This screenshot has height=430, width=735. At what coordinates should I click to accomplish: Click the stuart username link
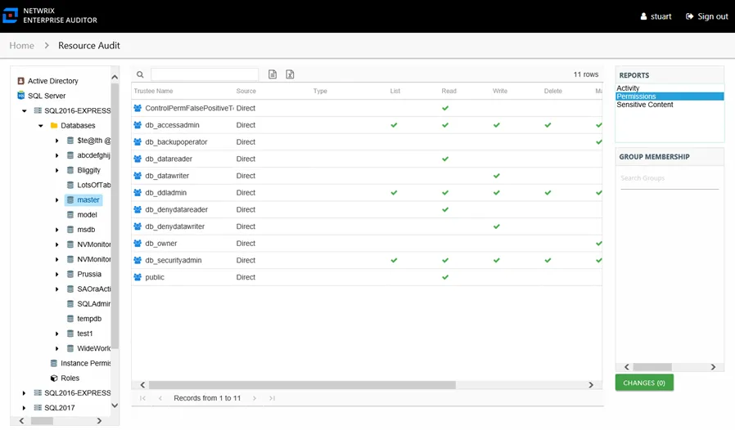click(661, 16)
